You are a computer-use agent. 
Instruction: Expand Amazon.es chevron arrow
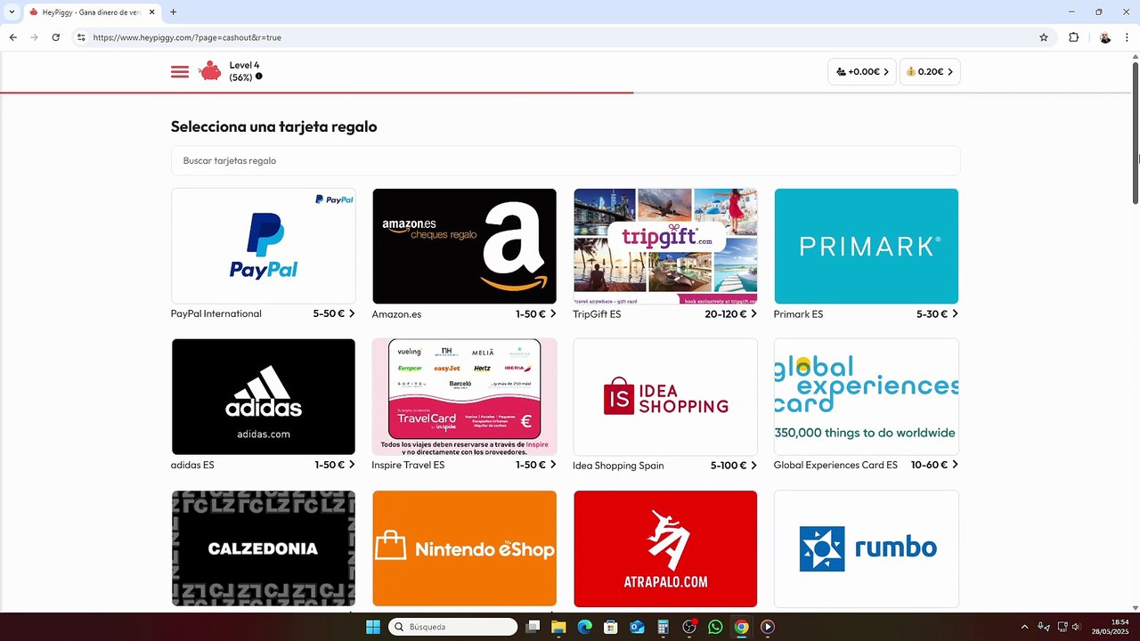pyautogui.click(x=553, y=313)
